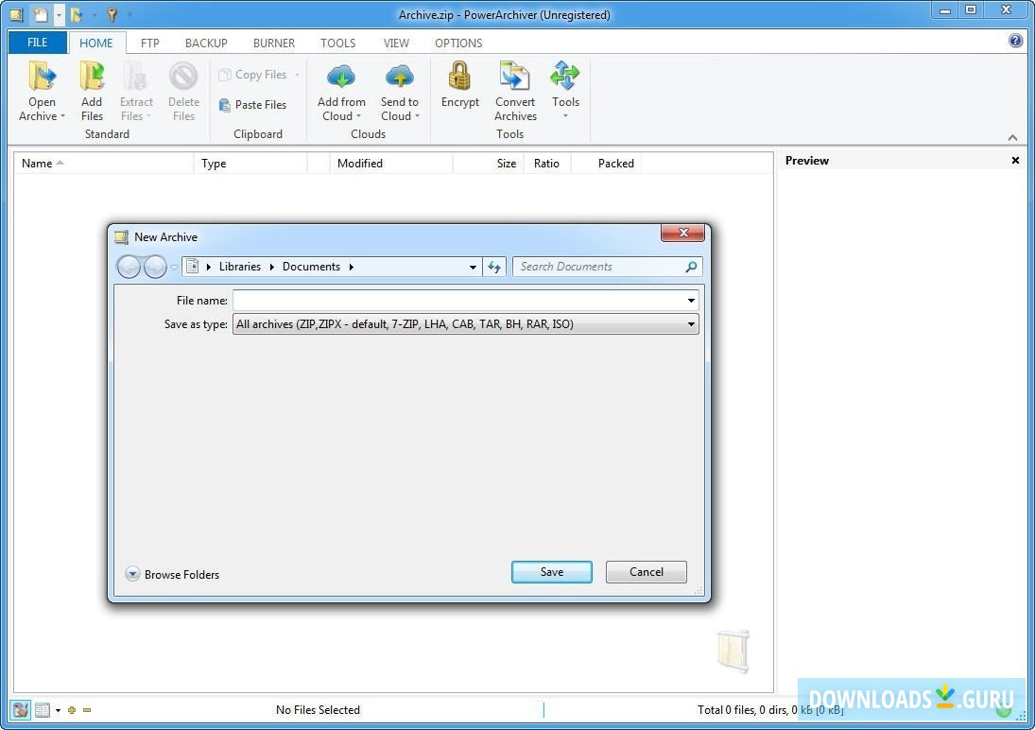Click Libraries in the address path
This screenshot has height=730, width=1035.
tap(239, 267)
